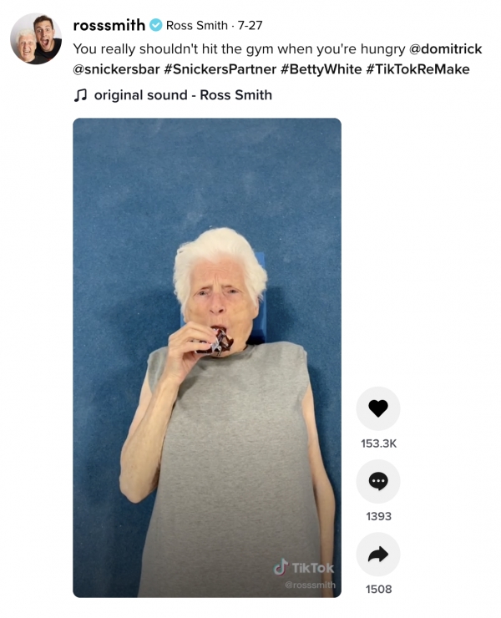Open the @domitrick mention
501x618 pixels.
[x=445, y=49]
